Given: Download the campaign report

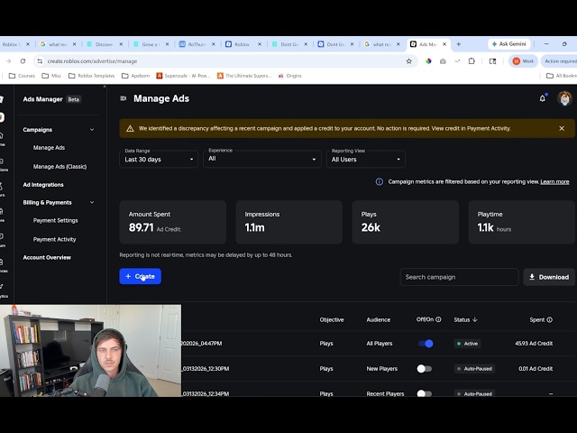Looking at the screenshot, I should tap(549, 277).
